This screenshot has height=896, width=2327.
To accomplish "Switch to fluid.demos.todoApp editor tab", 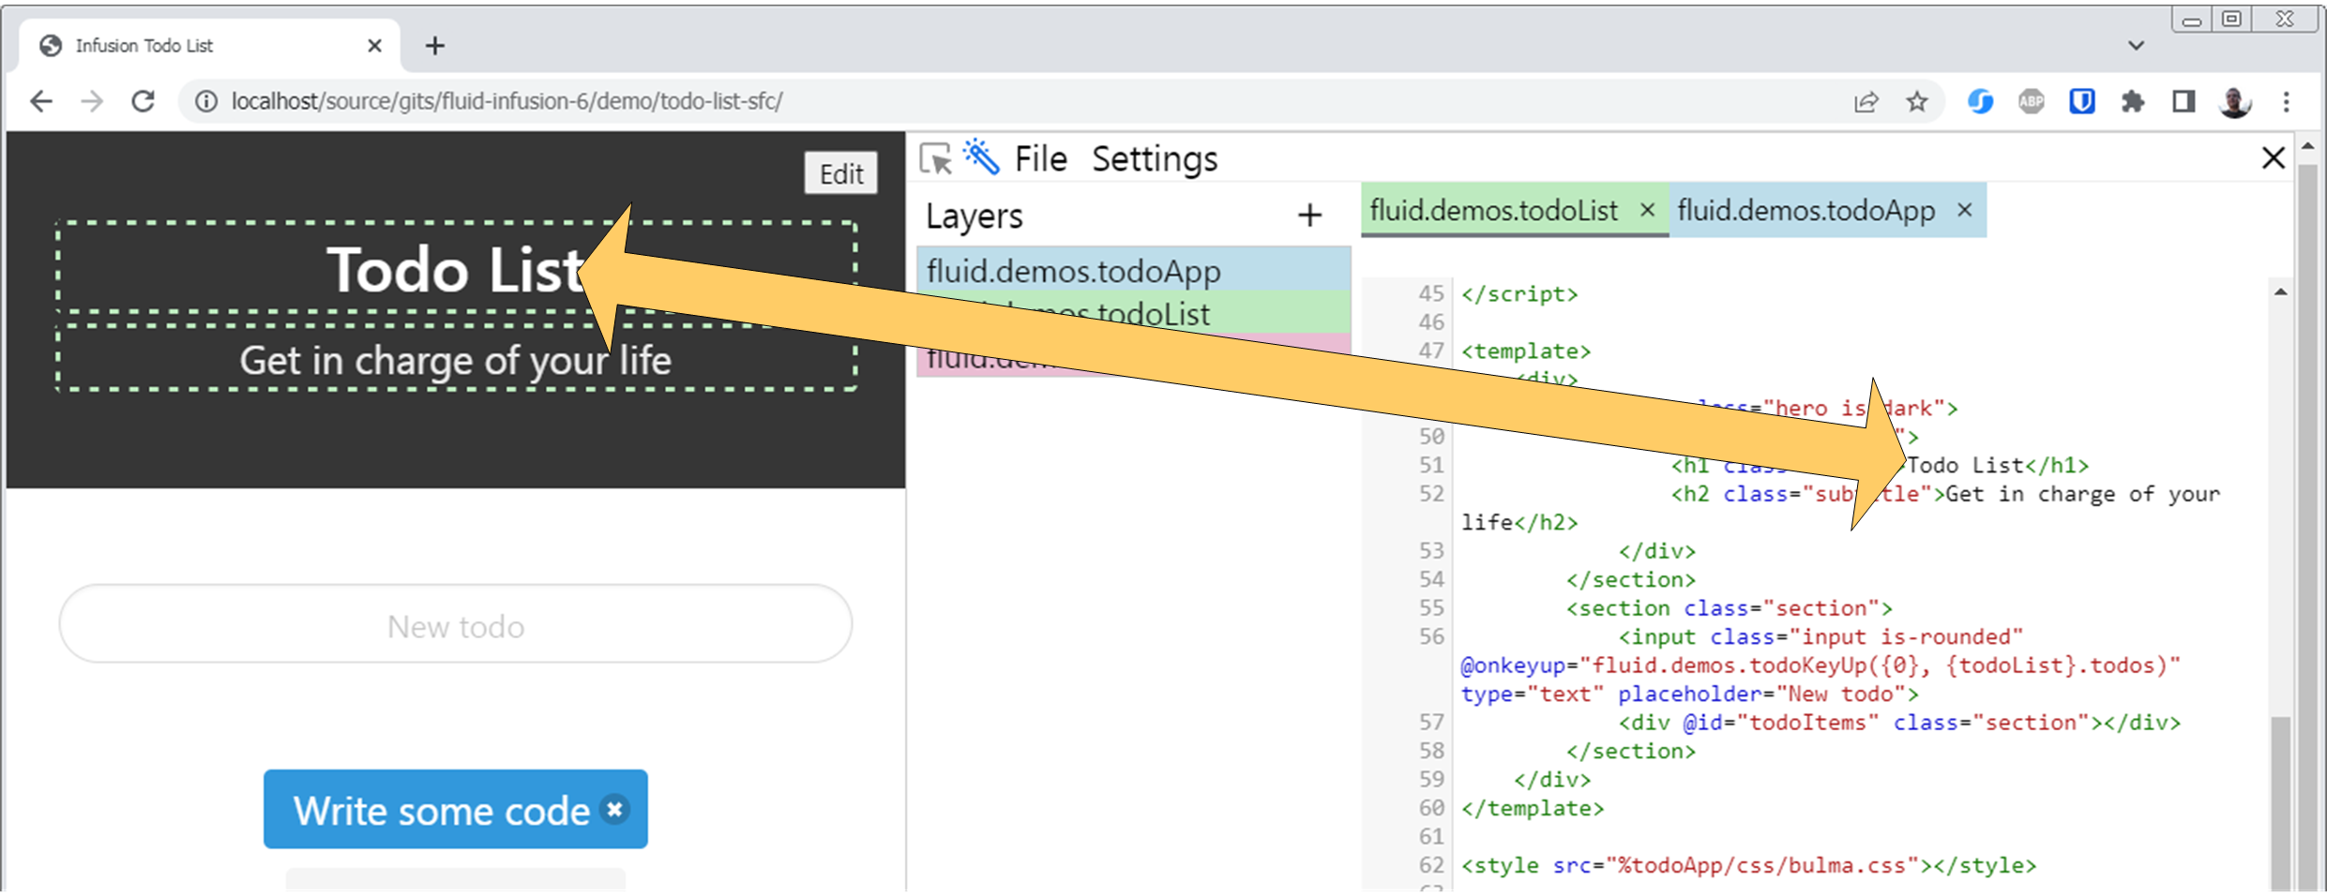I will [x=1806, y=210].
